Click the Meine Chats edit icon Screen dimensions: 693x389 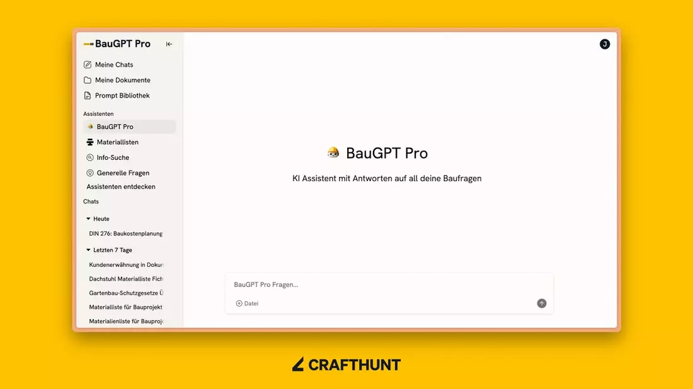pos(88,64)
